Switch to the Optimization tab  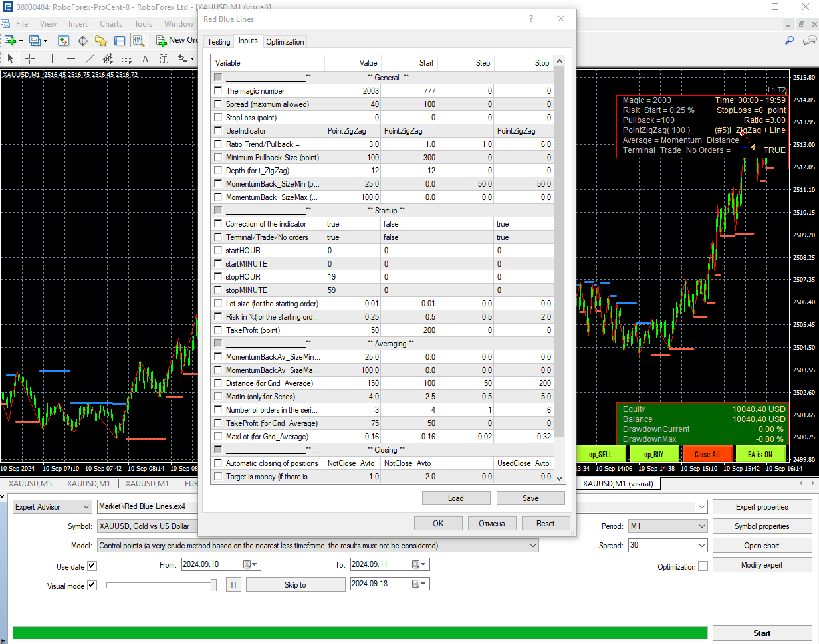coord(285,42)
